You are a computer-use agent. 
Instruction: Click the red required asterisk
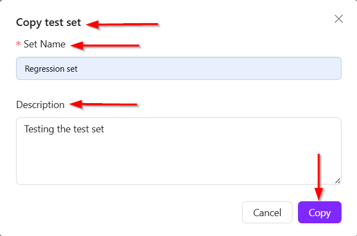(18, 44)
